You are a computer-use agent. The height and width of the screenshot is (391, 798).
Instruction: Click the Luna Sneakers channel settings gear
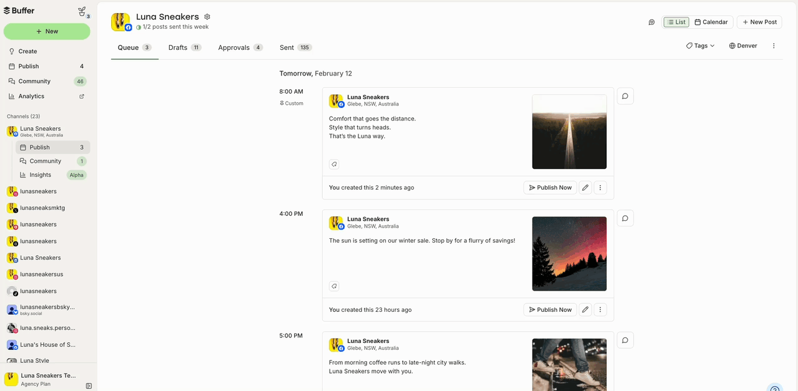pos(207,16)
